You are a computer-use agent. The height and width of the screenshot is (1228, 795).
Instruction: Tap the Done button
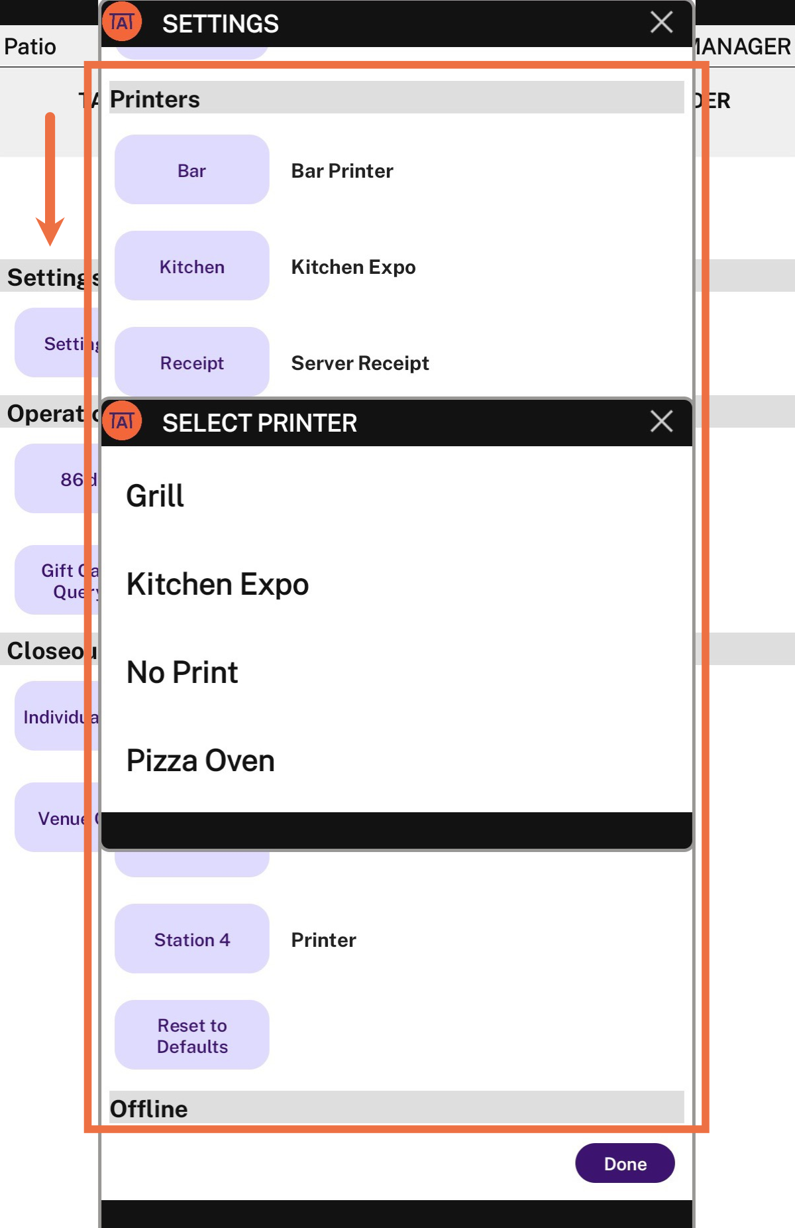[625, 1164]
